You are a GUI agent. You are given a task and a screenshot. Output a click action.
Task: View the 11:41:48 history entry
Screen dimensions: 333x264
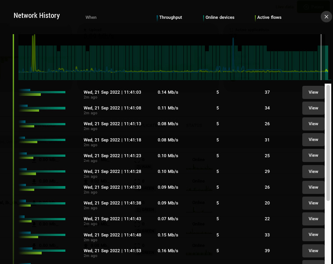pos(313,235)
